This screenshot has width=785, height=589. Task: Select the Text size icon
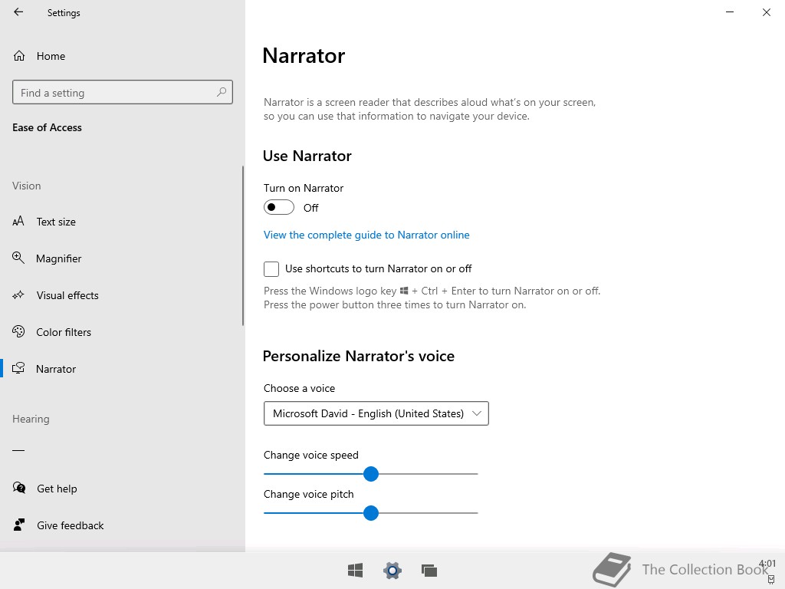(x=18, y=222)
